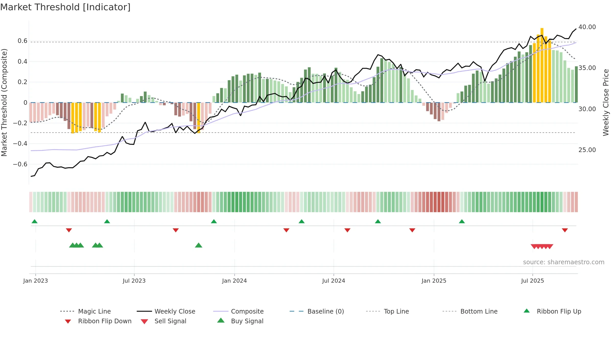Click the 0.6 composite axis label
The image size is (613, 345).
coord(22,41)
